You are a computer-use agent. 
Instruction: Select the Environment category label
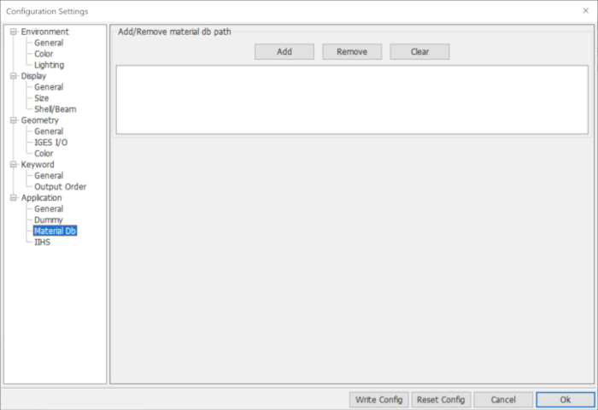coord(44,32)
